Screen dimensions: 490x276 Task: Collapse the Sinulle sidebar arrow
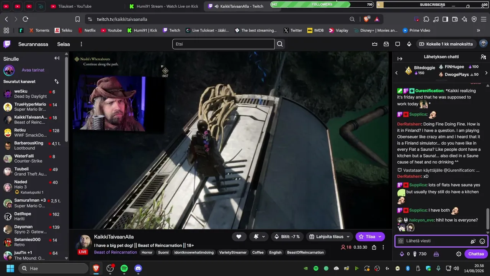pos(57,58)
